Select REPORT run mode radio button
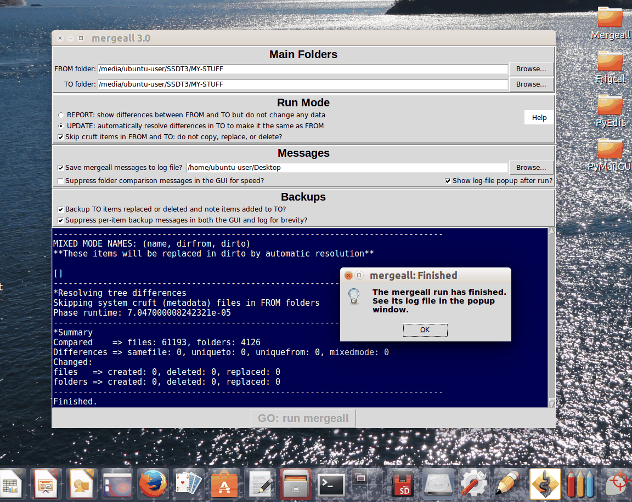 61,115
